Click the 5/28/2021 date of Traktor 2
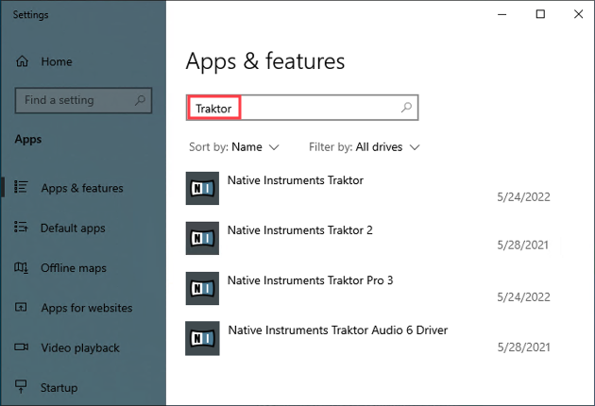 523,245
